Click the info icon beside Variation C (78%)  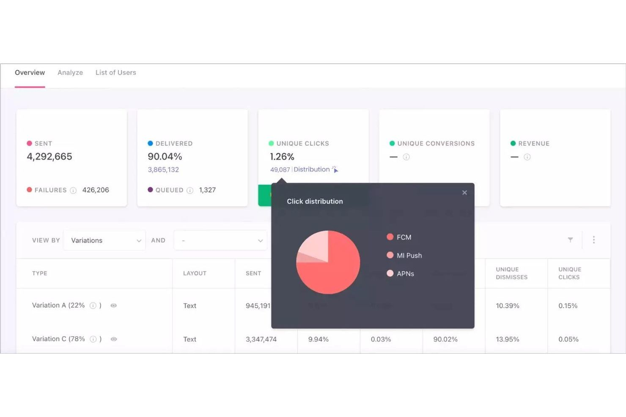point(93,339)
